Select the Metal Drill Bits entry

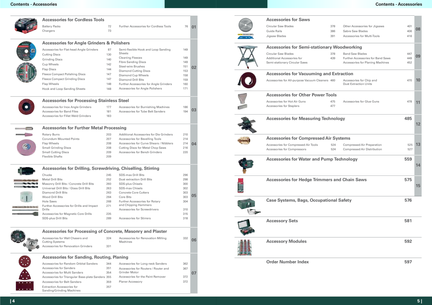click(52, 180)
